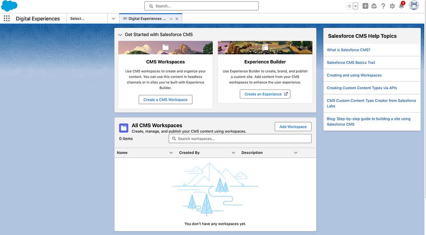Open the Help question mark icon
Image resolution: width=426 pixels, height=235 pixels.
tap(383, 6)
